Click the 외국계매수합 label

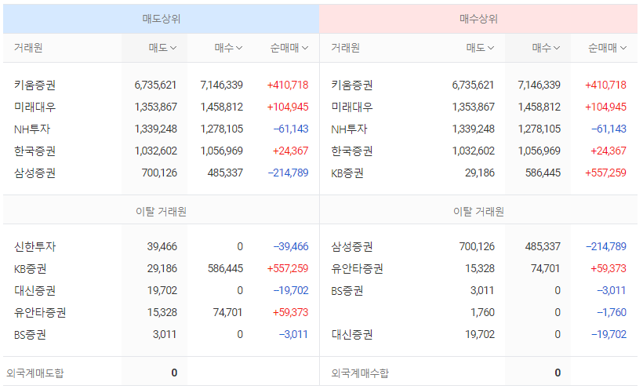click(360, 373)
